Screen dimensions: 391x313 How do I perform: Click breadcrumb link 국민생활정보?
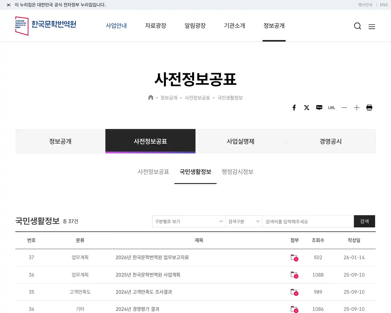click(x=230, y=98)
